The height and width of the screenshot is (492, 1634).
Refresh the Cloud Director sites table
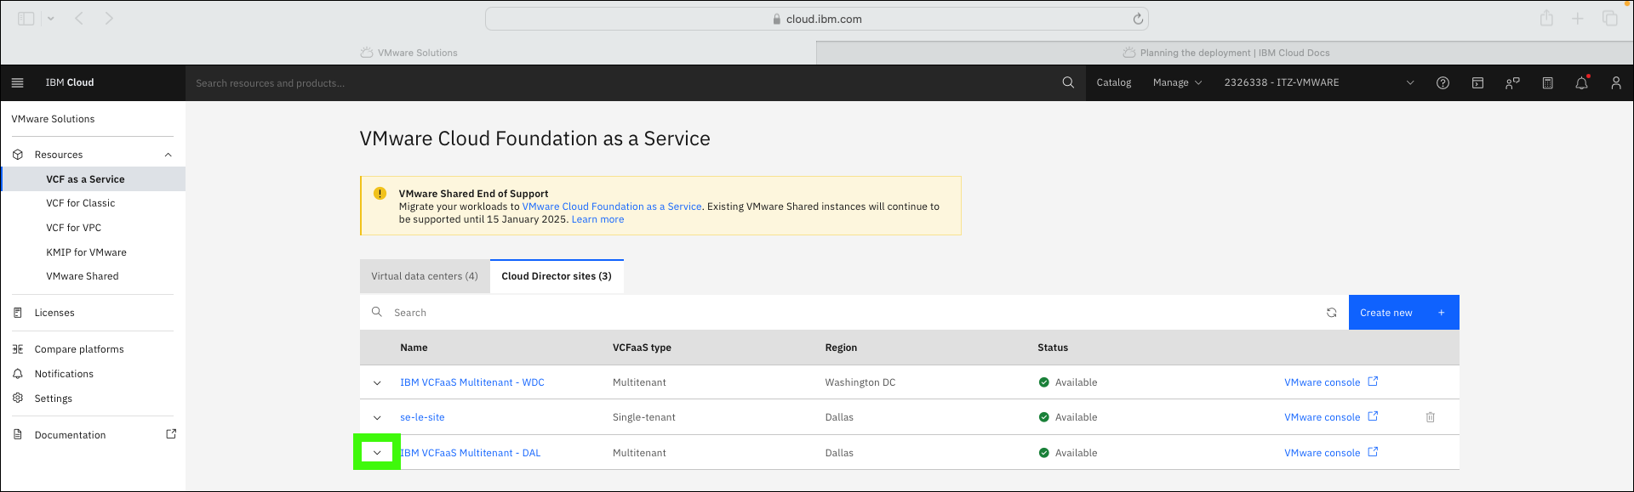(x=1331, y=313)
